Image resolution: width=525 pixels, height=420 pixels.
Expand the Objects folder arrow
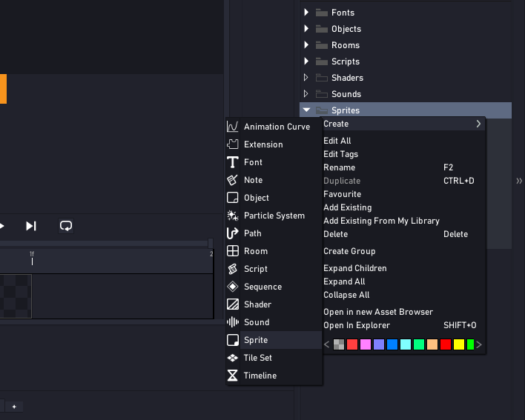(306, 29)
